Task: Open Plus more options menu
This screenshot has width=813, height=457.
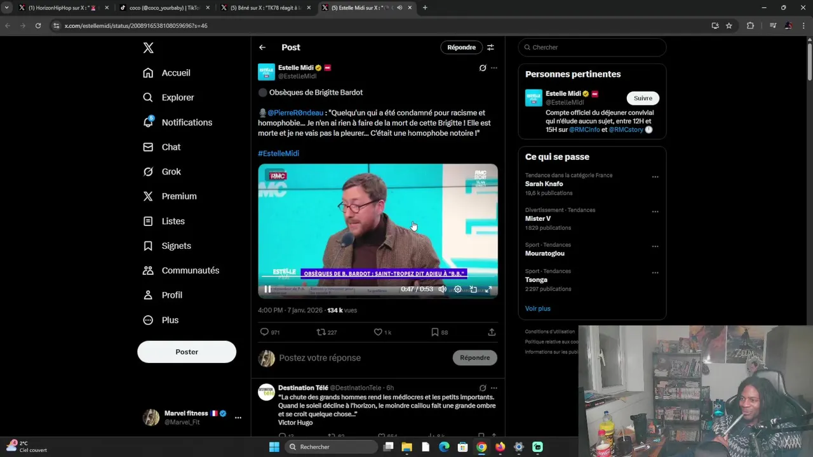Action: pyautogui.click(x=161, y=320)
